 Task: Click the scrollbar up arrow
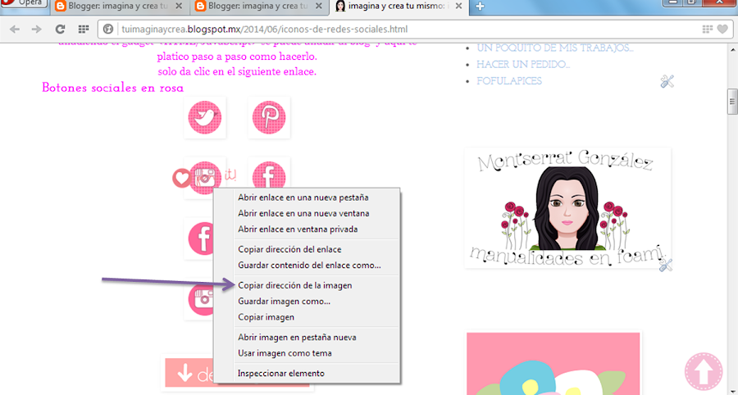(732, 49)
